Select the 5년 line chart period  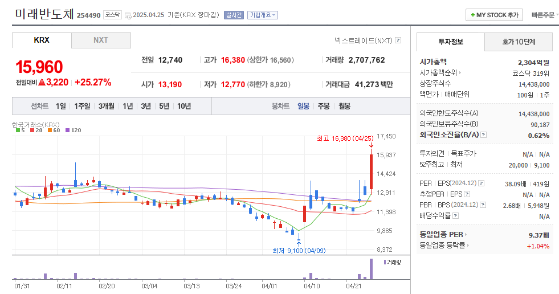(164, 106)
